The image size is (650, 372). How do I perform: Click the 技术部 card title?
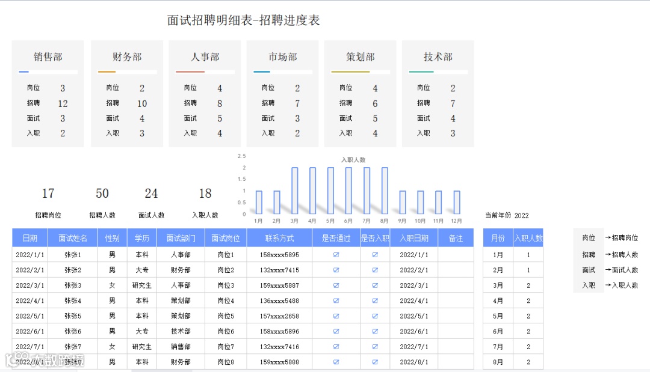point(438,56)
